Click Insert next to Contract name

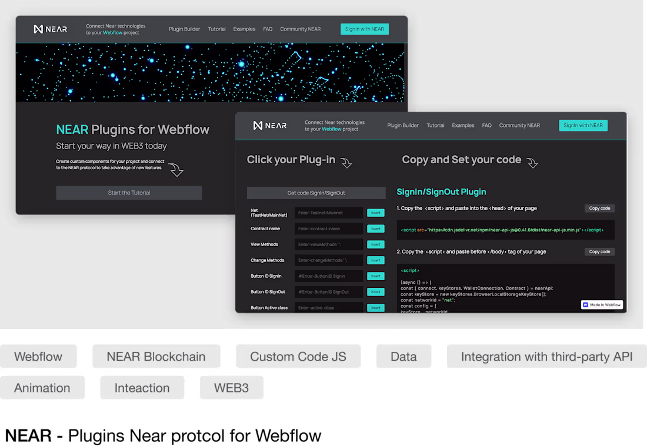pyautogui.click(x=375, y=228)
